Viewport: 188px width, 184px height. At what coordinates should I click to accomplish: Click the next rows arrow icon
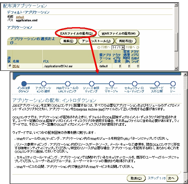pos(138,48)
